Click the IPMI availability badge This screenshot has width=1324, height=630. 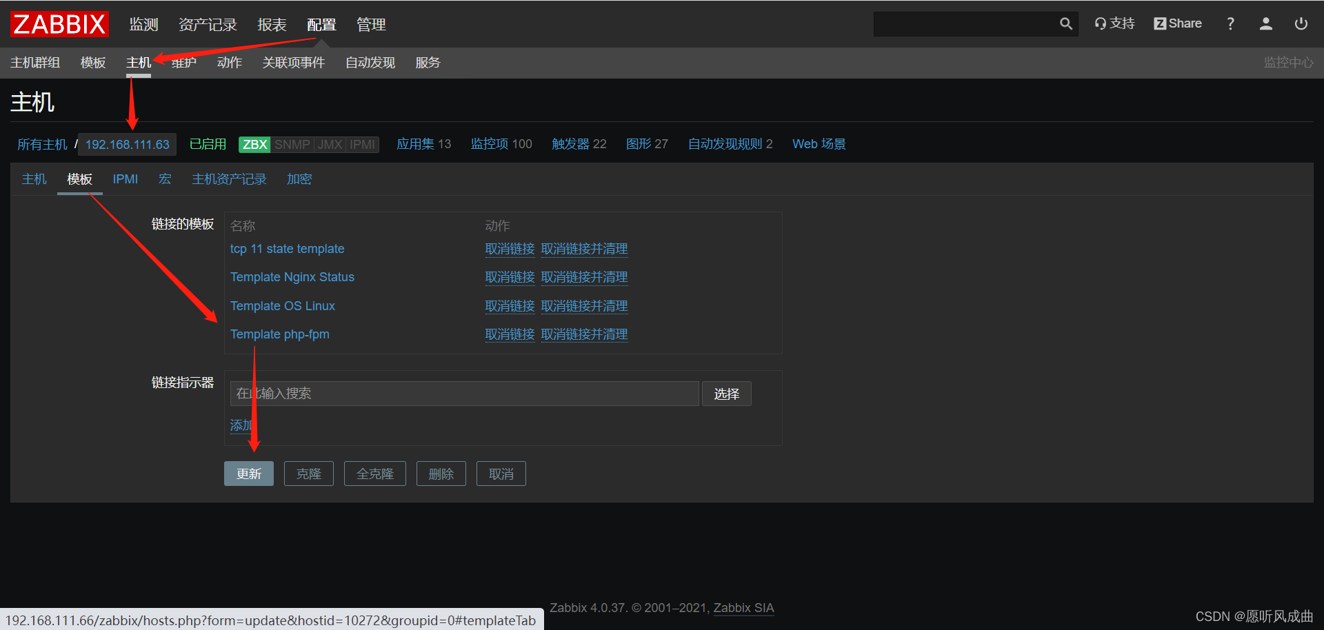tap(362, 145)
